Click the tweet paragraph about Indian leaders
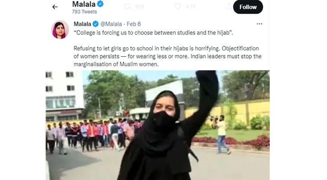Viewport: 327px width, 180px height. [167, 56]
